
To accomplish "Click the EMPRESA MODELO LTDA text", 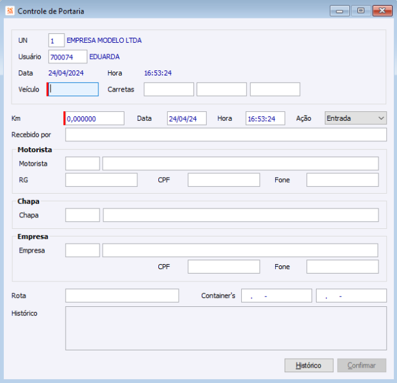I will coord(104,40).
